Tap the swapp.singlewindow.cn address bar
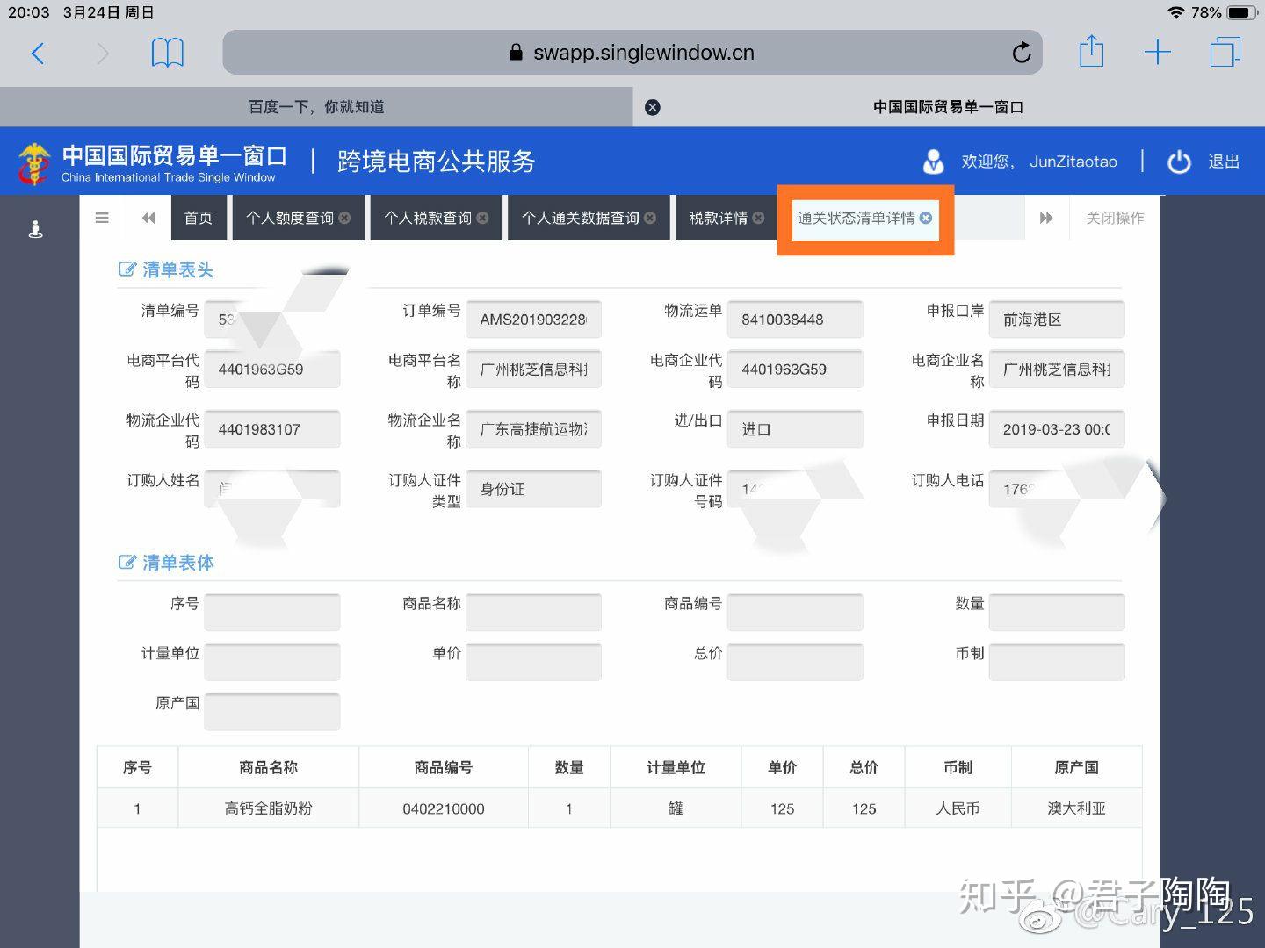1265x948 pixels. tap(632, 53)
